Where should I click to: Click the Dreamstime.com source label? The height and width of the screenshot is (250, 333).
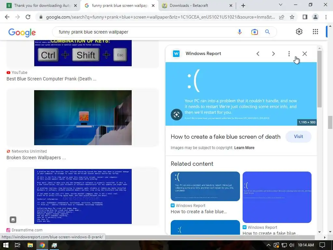click(x=27, y=230)
